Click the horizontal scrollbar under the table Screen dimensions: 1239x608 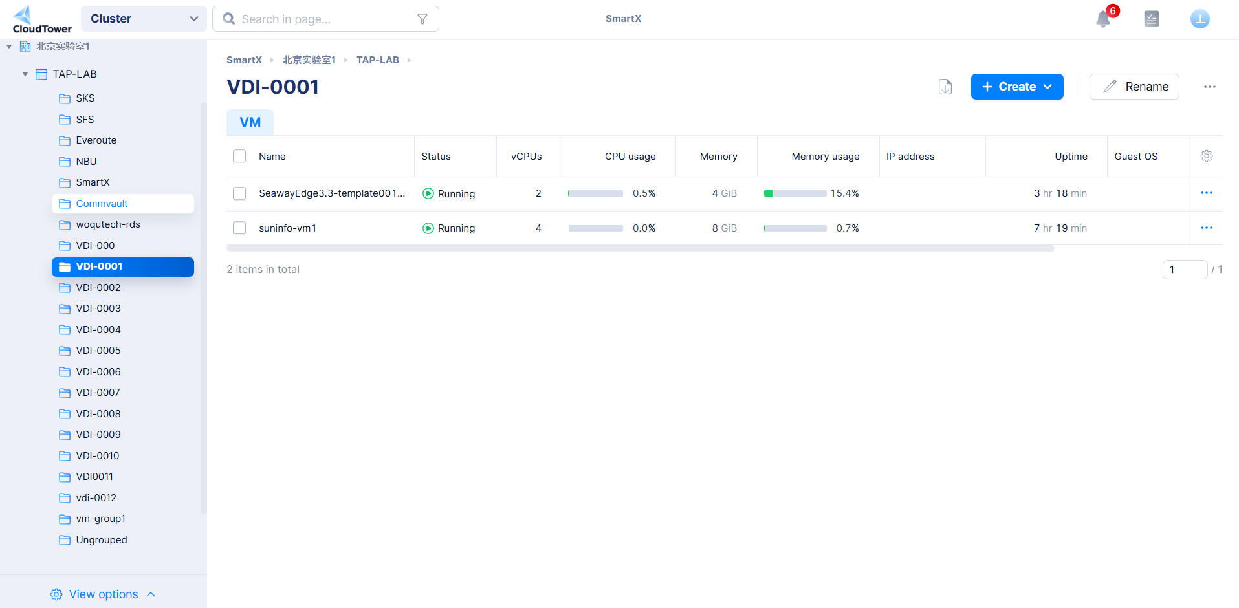640,248
